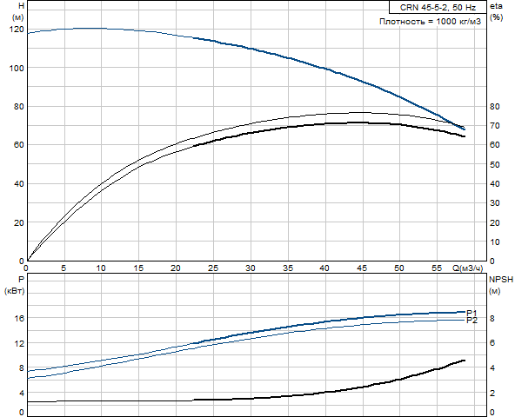515x417 pixels.
Task: Click the 8 tick on the NPSH axis
Action: 492,318
